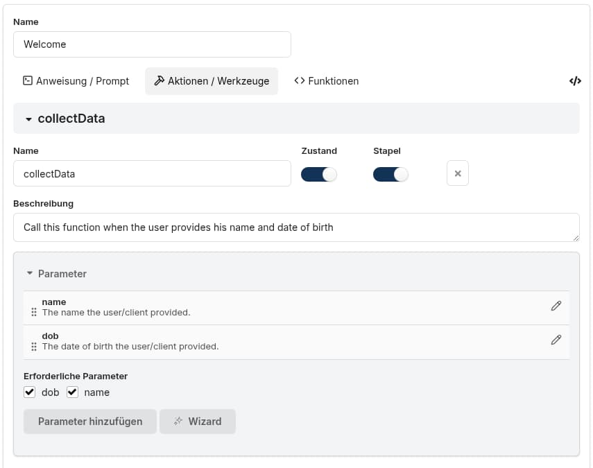
Task: Select the Aktionen / Werkzeuge tab
Action: (212, 81)
